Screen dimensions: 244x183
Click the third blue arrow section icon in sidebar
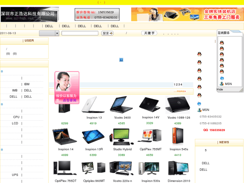[2, 149]
